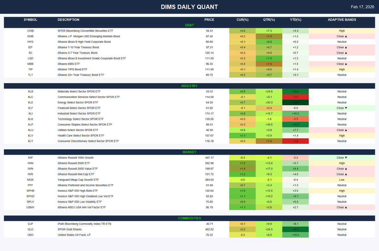The width and height of the screenshot is (379, 251).
Task: Click TIP adaptive band High
Action: pos(342,69)
